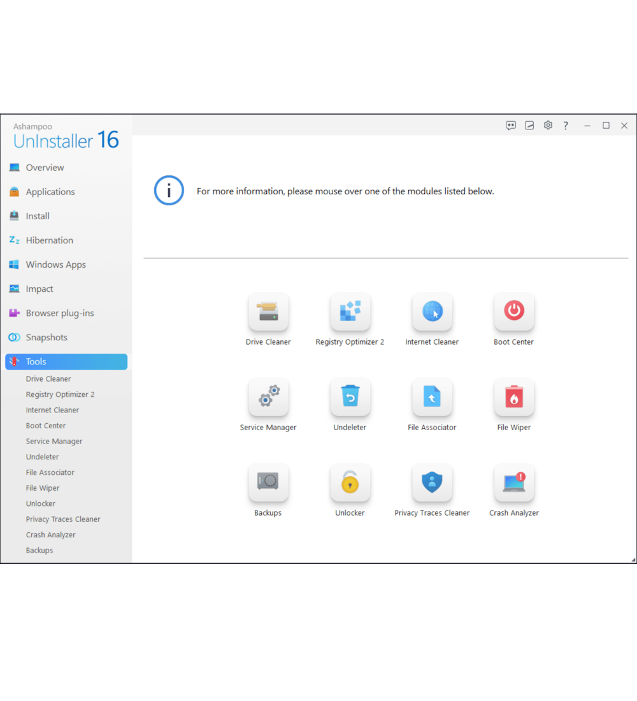637x701 pixels.
Task: Open the feedback speech bubble icon
Action: pyautogui.click(x=511, y=126)
